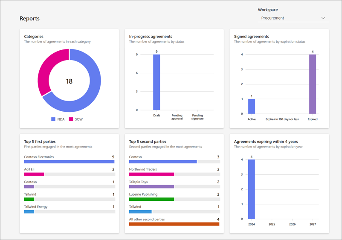The height and width of the screenshot is (240, 342).
Task: Click the Contoso Electronics first party bar
Action: [x=69, y=162]
